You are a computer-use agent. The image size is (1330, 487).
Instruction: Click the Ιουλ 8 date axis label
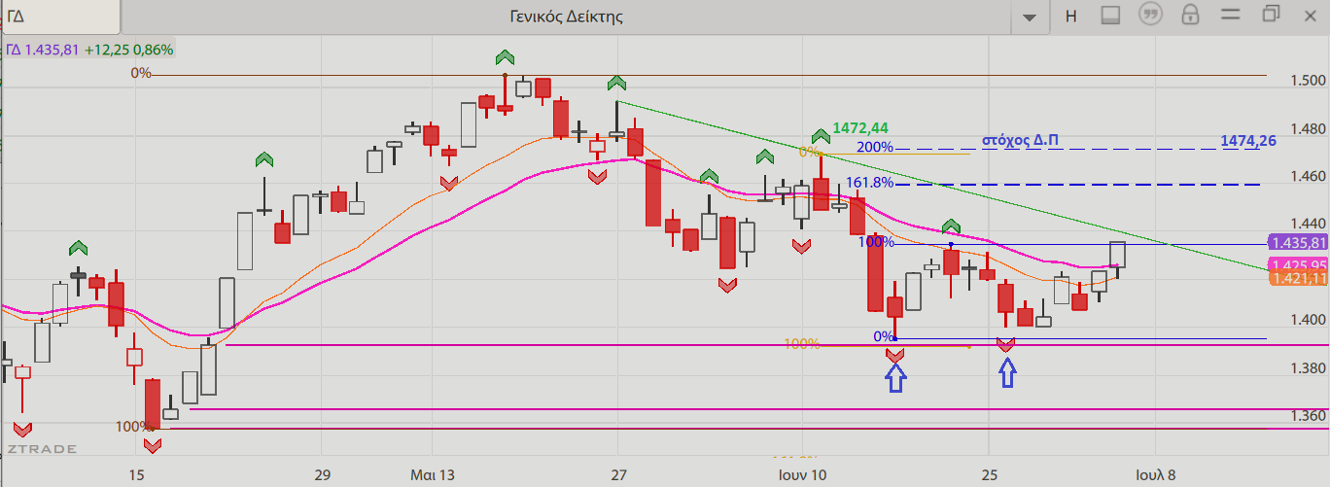(1156, 475)
